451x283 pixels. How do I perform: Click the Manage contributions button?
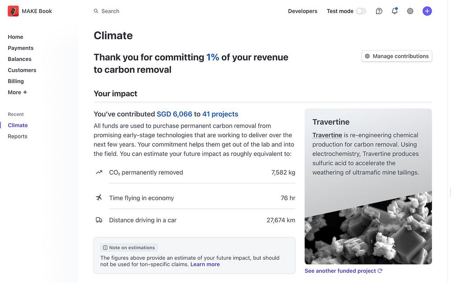pyautogui.click(x=397, y=56)
